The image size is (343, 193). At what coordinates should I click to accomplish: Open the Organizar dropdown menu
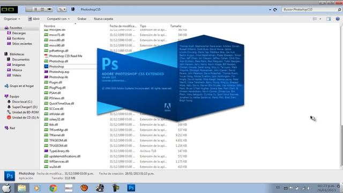12,19
